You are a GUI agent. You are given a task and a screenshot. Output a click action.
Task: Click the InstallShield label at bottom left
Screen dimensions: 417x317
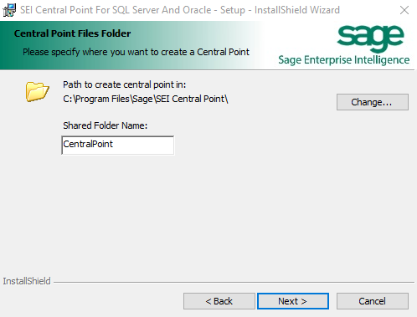pos(27,281)
